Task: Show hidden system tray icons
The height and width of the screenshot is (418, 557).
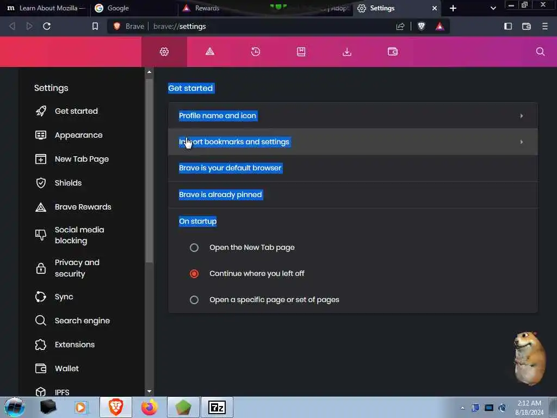Action: click(x=462, y=408)
